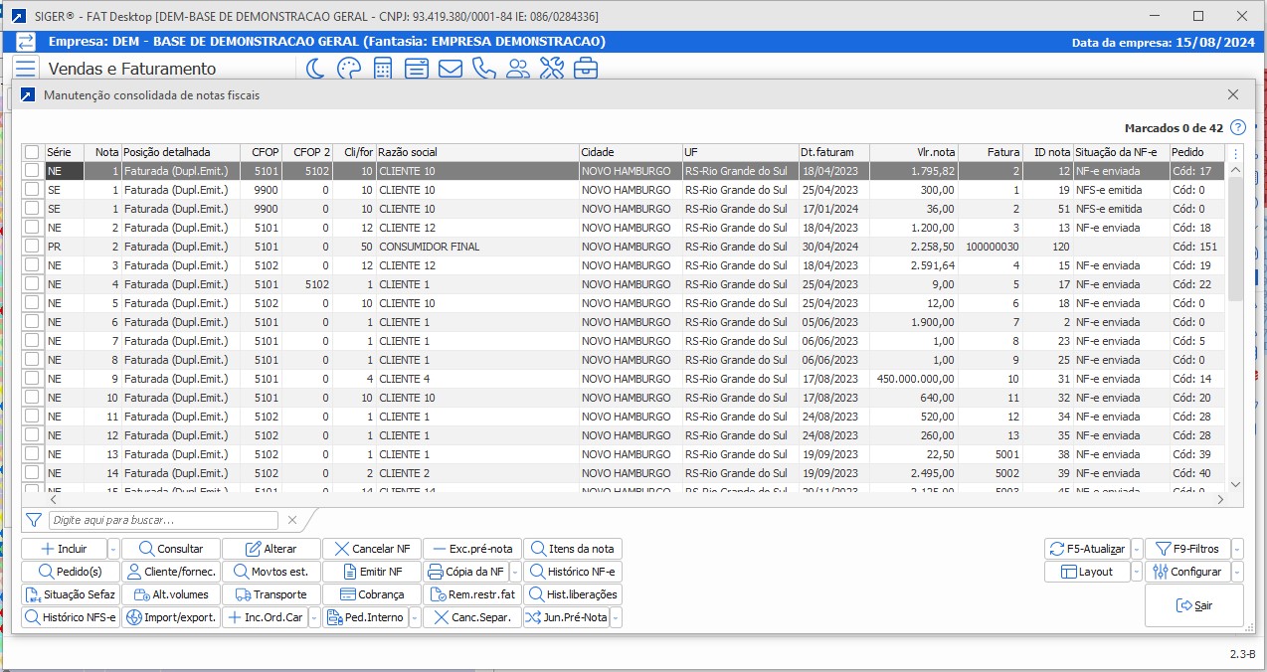Click the tools wrench icon
This screenshot has height=672, width=1267.
pos(552,69)
